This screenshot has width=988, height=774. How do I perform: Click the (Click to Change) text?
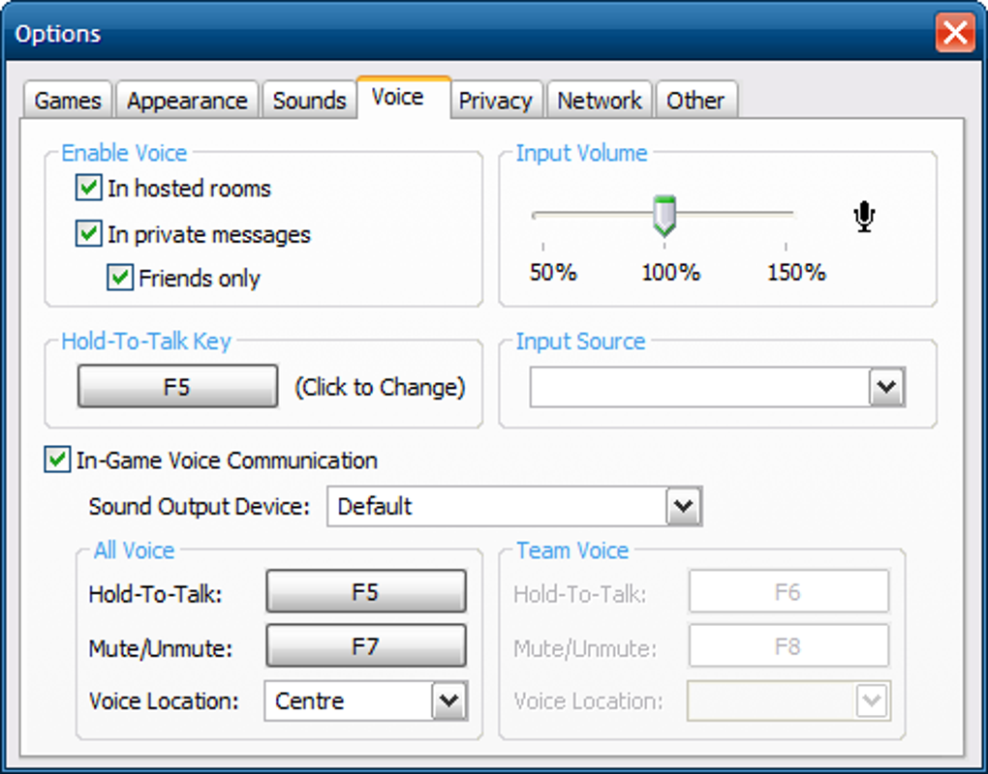(x=380, y=387)
